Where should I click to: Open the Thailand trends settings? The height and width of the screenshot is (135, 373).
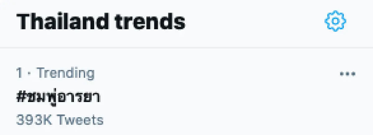[x=335, y=21]
